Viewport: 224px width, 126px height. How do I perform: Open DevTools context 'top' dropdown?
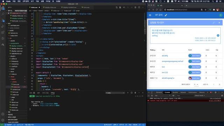click(163, 96)
